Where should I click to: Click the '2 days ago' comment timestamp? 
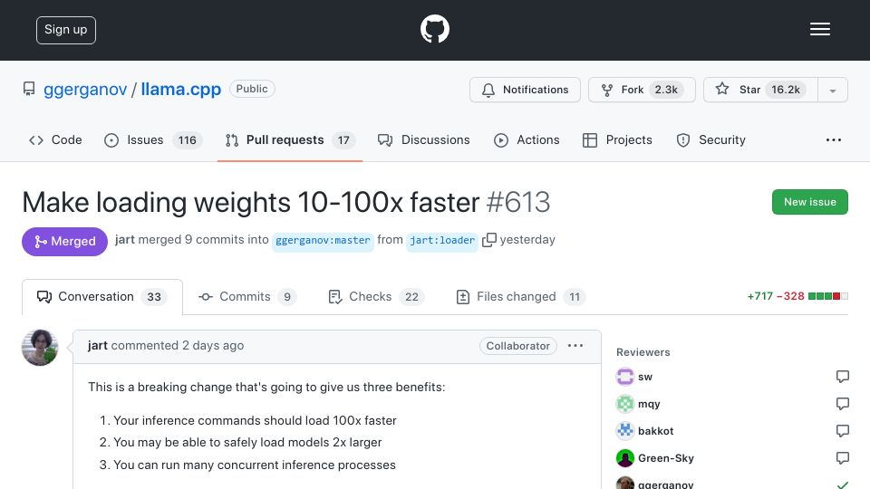(213, 345)
